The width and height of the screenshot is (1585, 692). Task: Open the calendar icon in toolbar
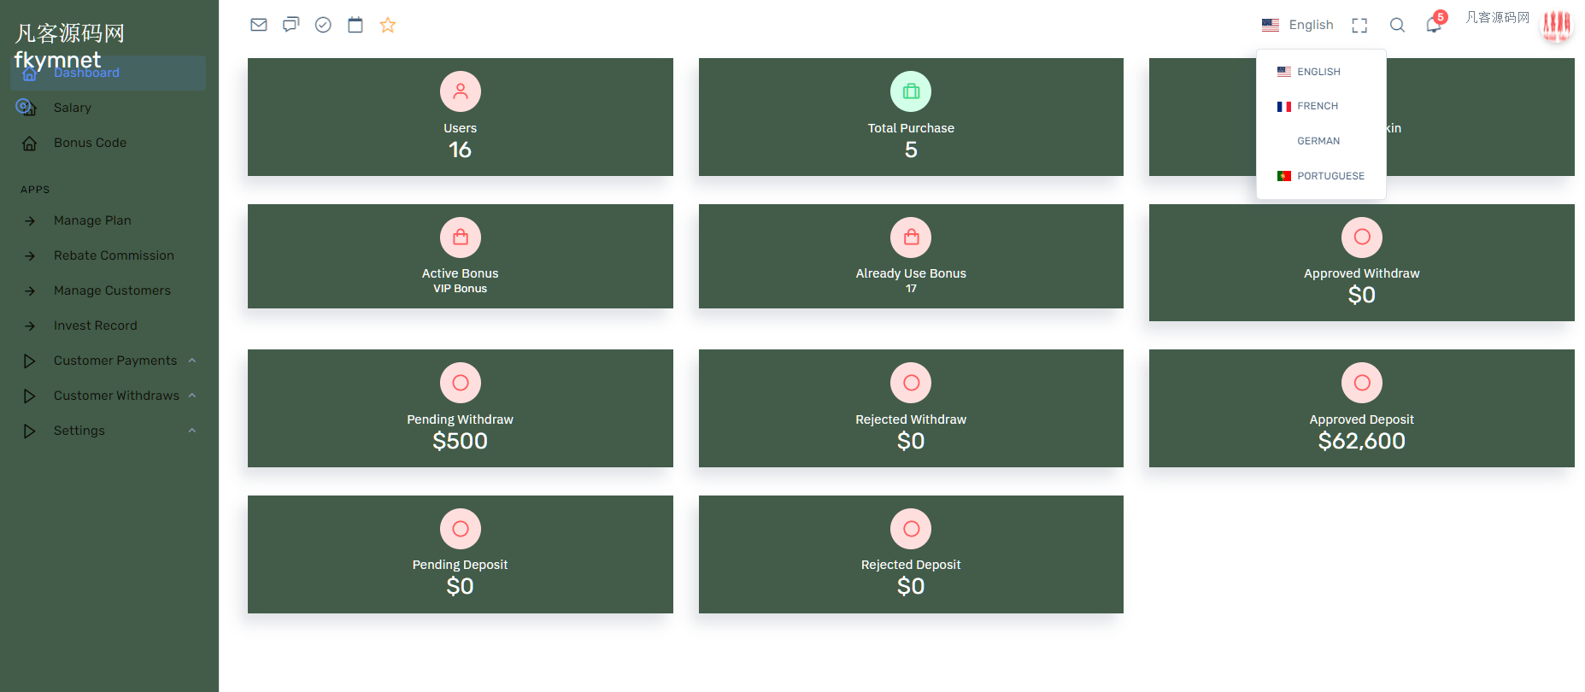[355, 25]
